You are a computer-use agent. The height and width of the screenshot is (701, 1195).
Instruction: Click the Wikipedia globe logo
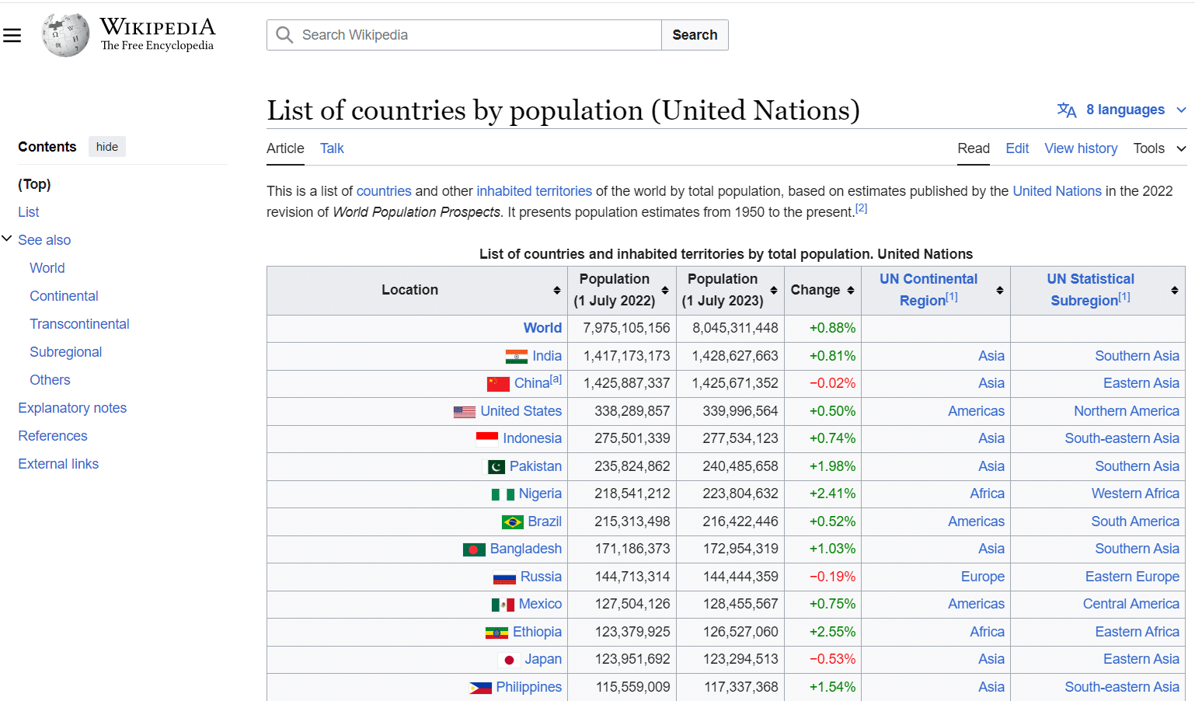tap(65, 35)
